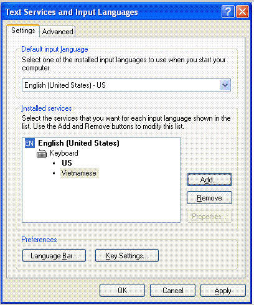Viewport: 254px width, 305px height.
Task: Select the US keyboard layout
Action: point(67,163)
